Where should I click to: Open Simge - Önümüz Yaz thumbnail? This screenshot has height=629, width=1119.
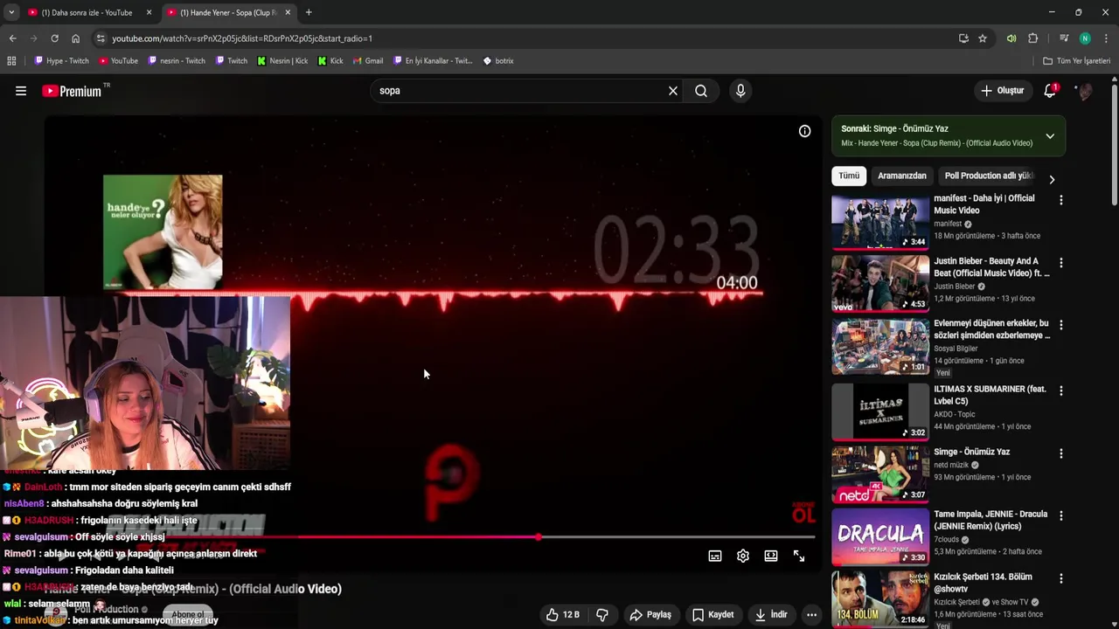coord(880,475)
